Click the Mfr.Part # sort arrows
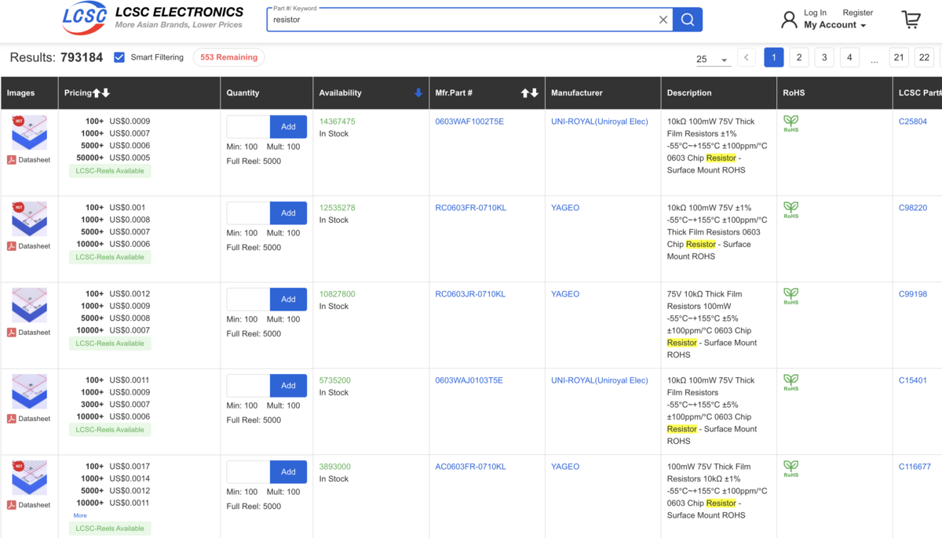The image size is (942, 538). pos(530,93)
